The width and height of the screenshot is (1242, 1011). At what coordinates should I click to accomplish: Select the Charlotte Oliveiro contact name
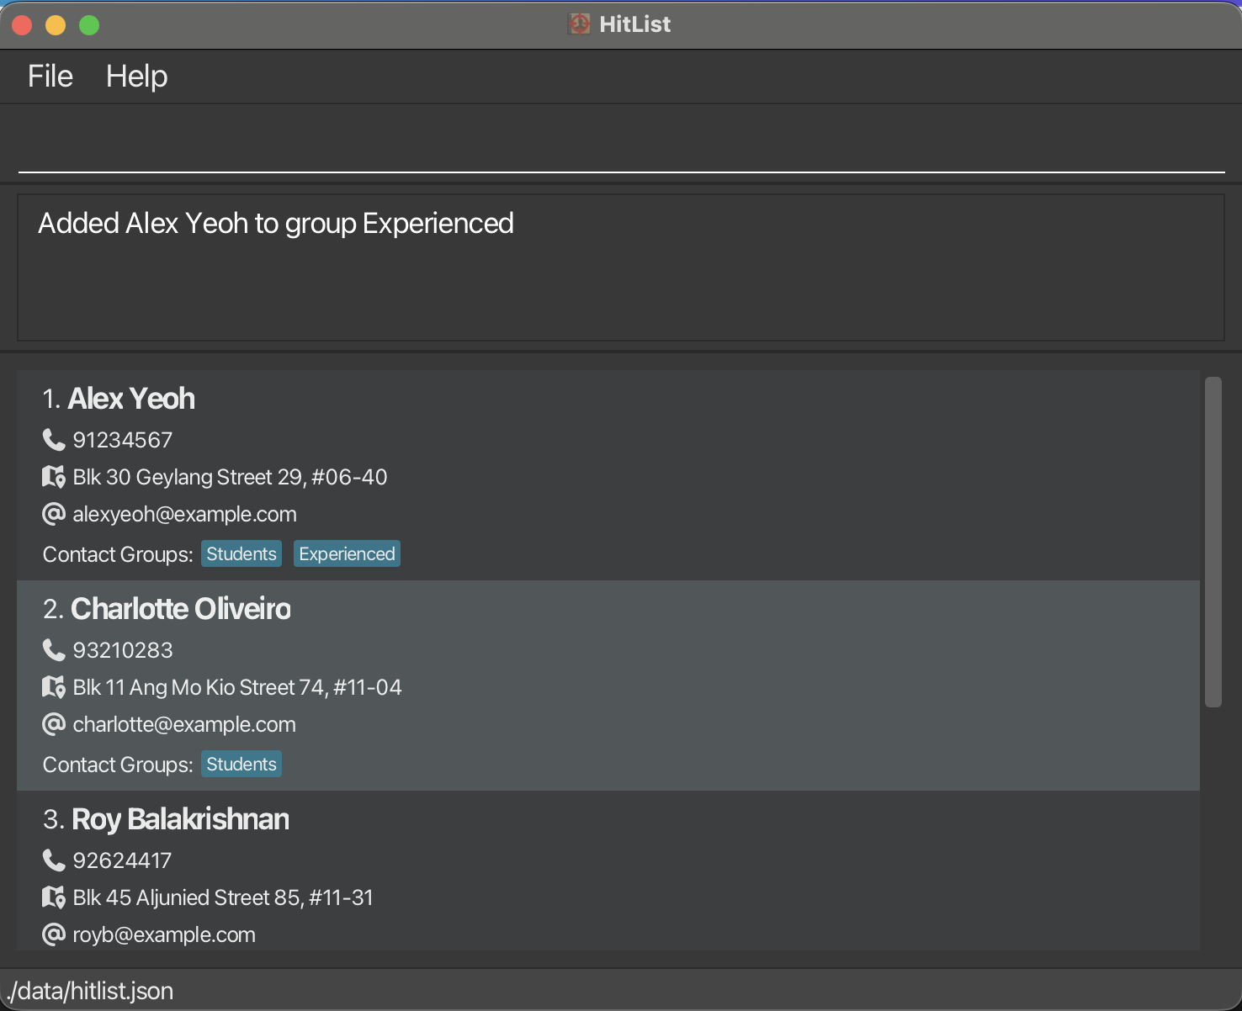click(x=180, y=609)
